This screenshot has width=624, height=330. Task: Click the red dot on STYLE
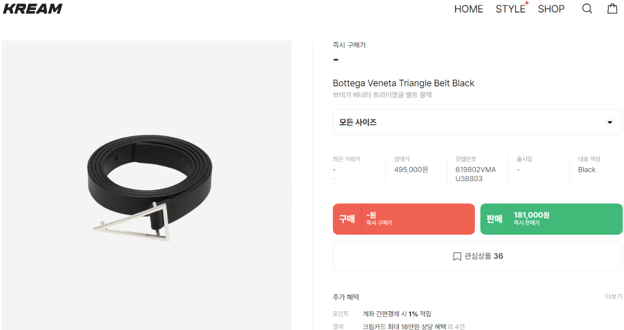tap(527, 3)
